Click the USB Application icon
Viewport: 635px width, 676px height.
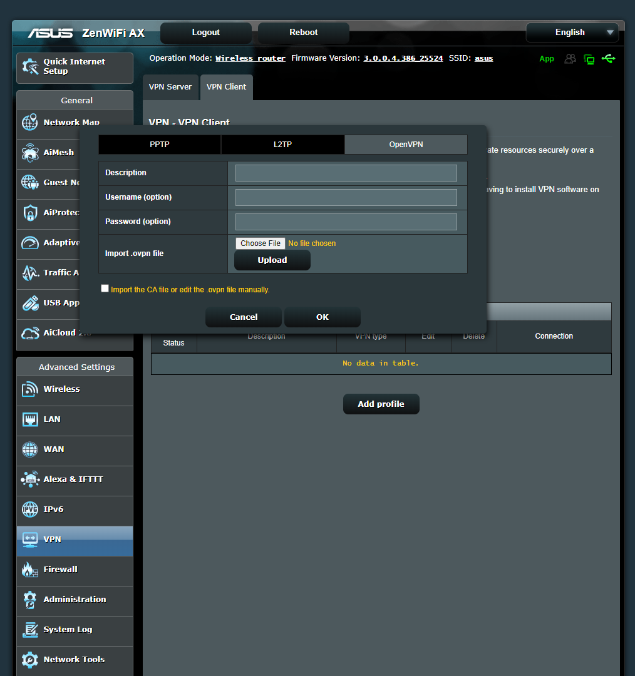pyautogui.click(x=30, y=303)
